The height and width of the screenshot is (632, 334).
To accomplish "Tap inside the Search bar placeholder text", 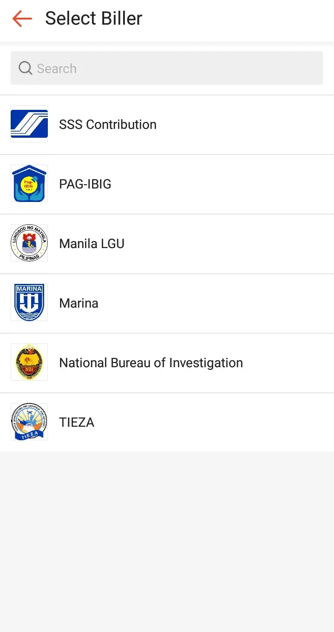I will (x=56, y=68).
